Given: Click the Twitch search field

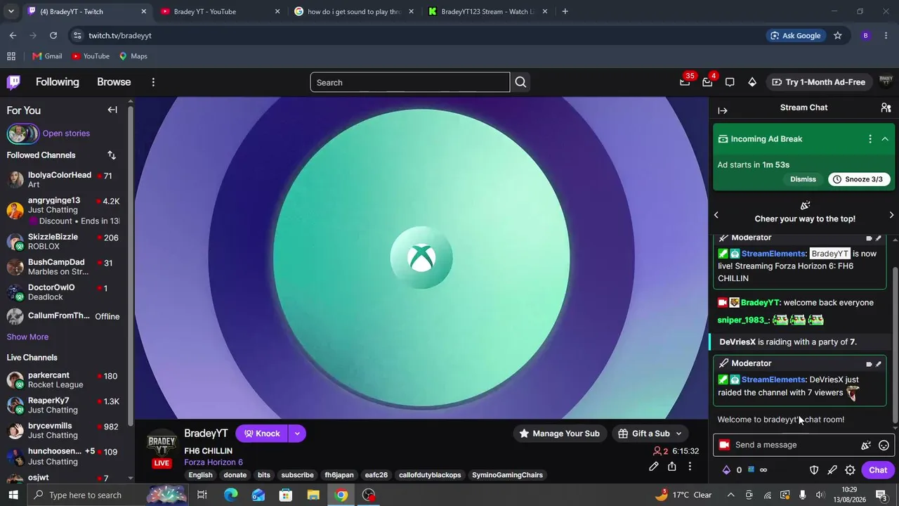Looking at the screenshot, I should pos(410,82).
